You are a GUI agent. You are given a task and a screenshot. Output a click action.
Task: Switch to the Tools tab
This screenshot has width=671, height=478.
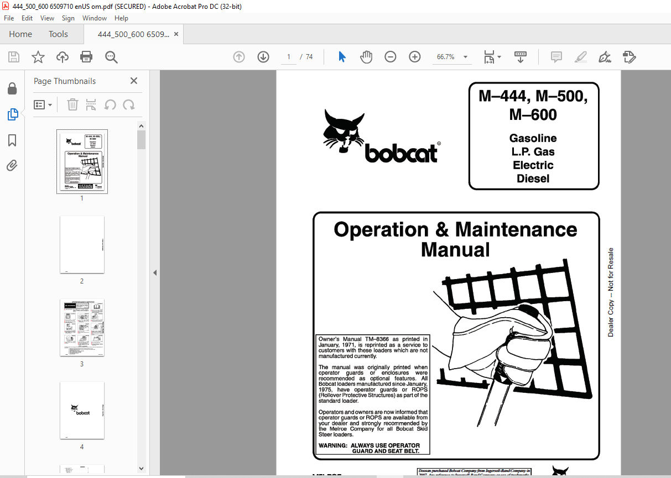pyautogui.click(x=58, y=34)
